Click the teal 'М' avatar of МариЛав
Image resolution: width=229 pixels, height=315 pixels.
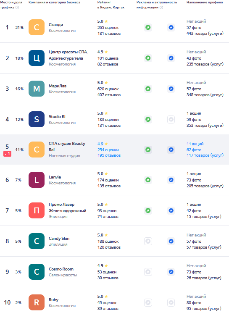coord(37,89)
